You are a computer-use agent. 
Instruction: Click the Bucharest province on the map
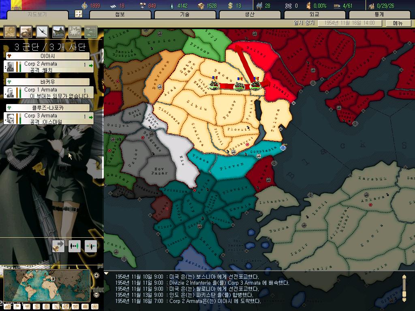pos(241,145)
